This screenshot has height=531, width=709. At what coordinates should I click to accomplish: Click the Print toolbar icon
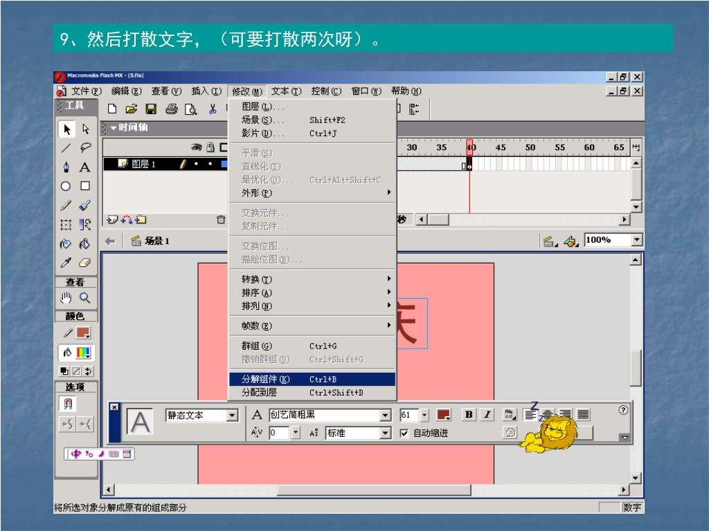[172, 109]
